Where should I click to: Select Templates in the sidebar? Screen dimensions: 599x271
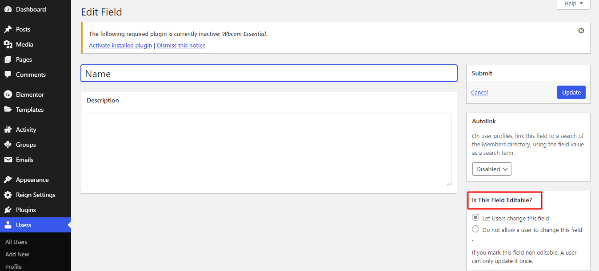coord(30,109)
